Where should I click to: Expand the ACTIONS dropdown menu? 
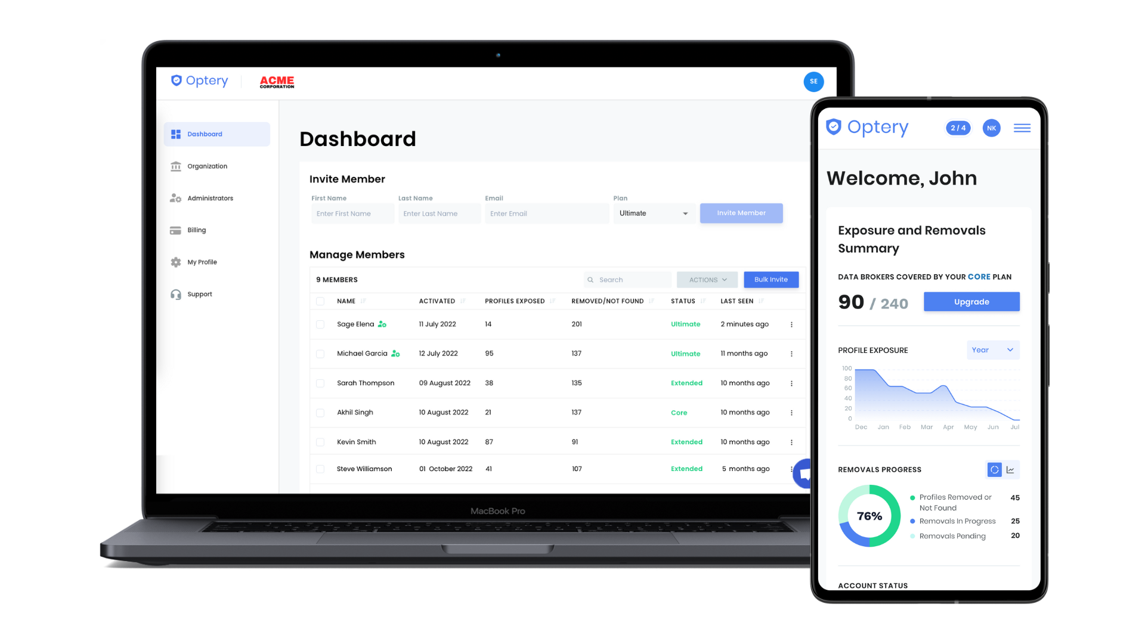point(706,280)
